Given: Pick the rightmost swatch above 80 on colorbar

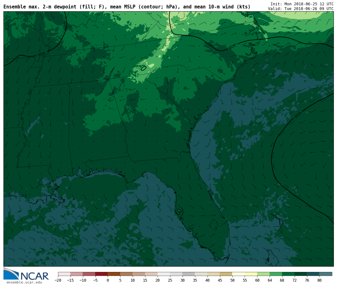Looking at the screenshot, I should pyautogui.click(x=326, y=274).
